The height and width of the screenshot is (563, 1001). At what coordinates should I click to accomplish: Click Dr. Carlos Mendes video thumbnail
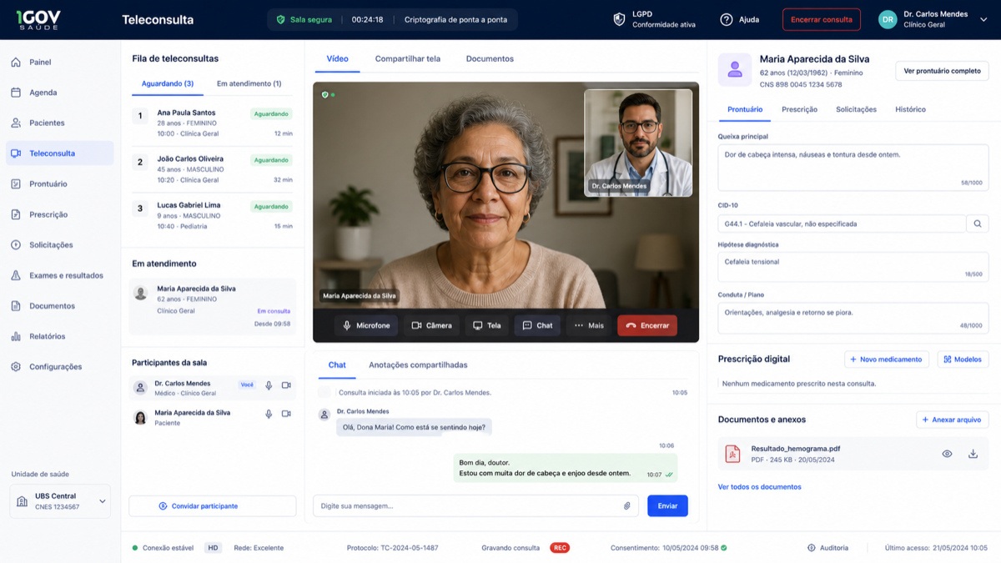click(638, 143)
